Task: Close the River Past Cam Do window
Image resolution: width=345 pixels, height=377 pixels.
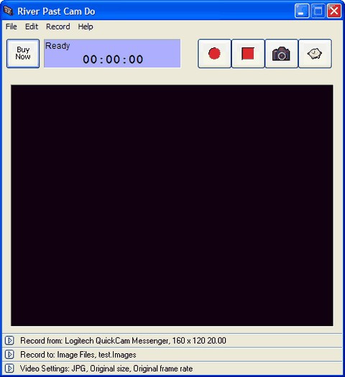Action: pyautogui.click(x=334, y=11)
